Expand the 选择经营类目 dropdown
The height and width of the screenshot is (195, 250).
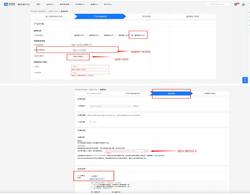(x=91, y=50)
